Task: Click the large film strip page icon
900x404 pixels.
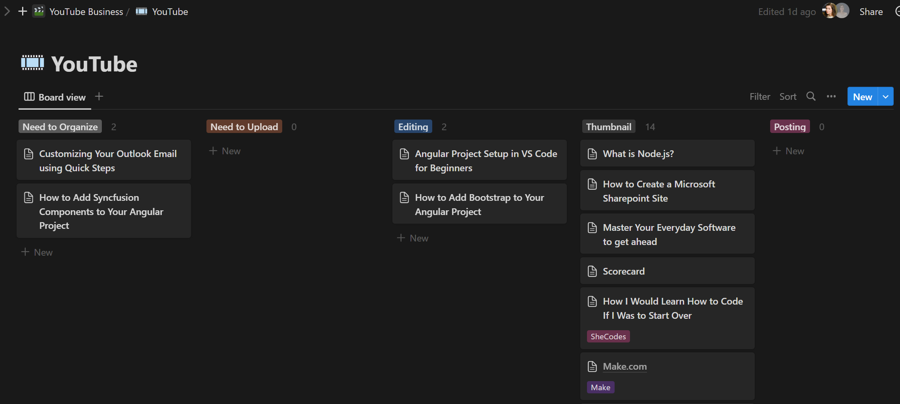Action: [32, 63]
